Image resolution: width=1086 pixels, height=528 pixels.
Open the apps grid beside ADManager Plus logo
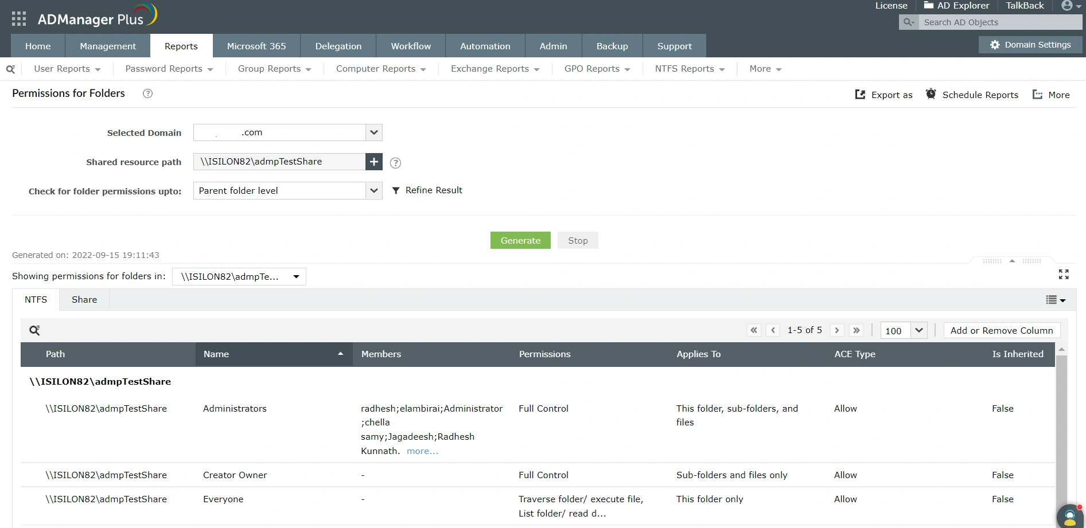pos(18,18)
